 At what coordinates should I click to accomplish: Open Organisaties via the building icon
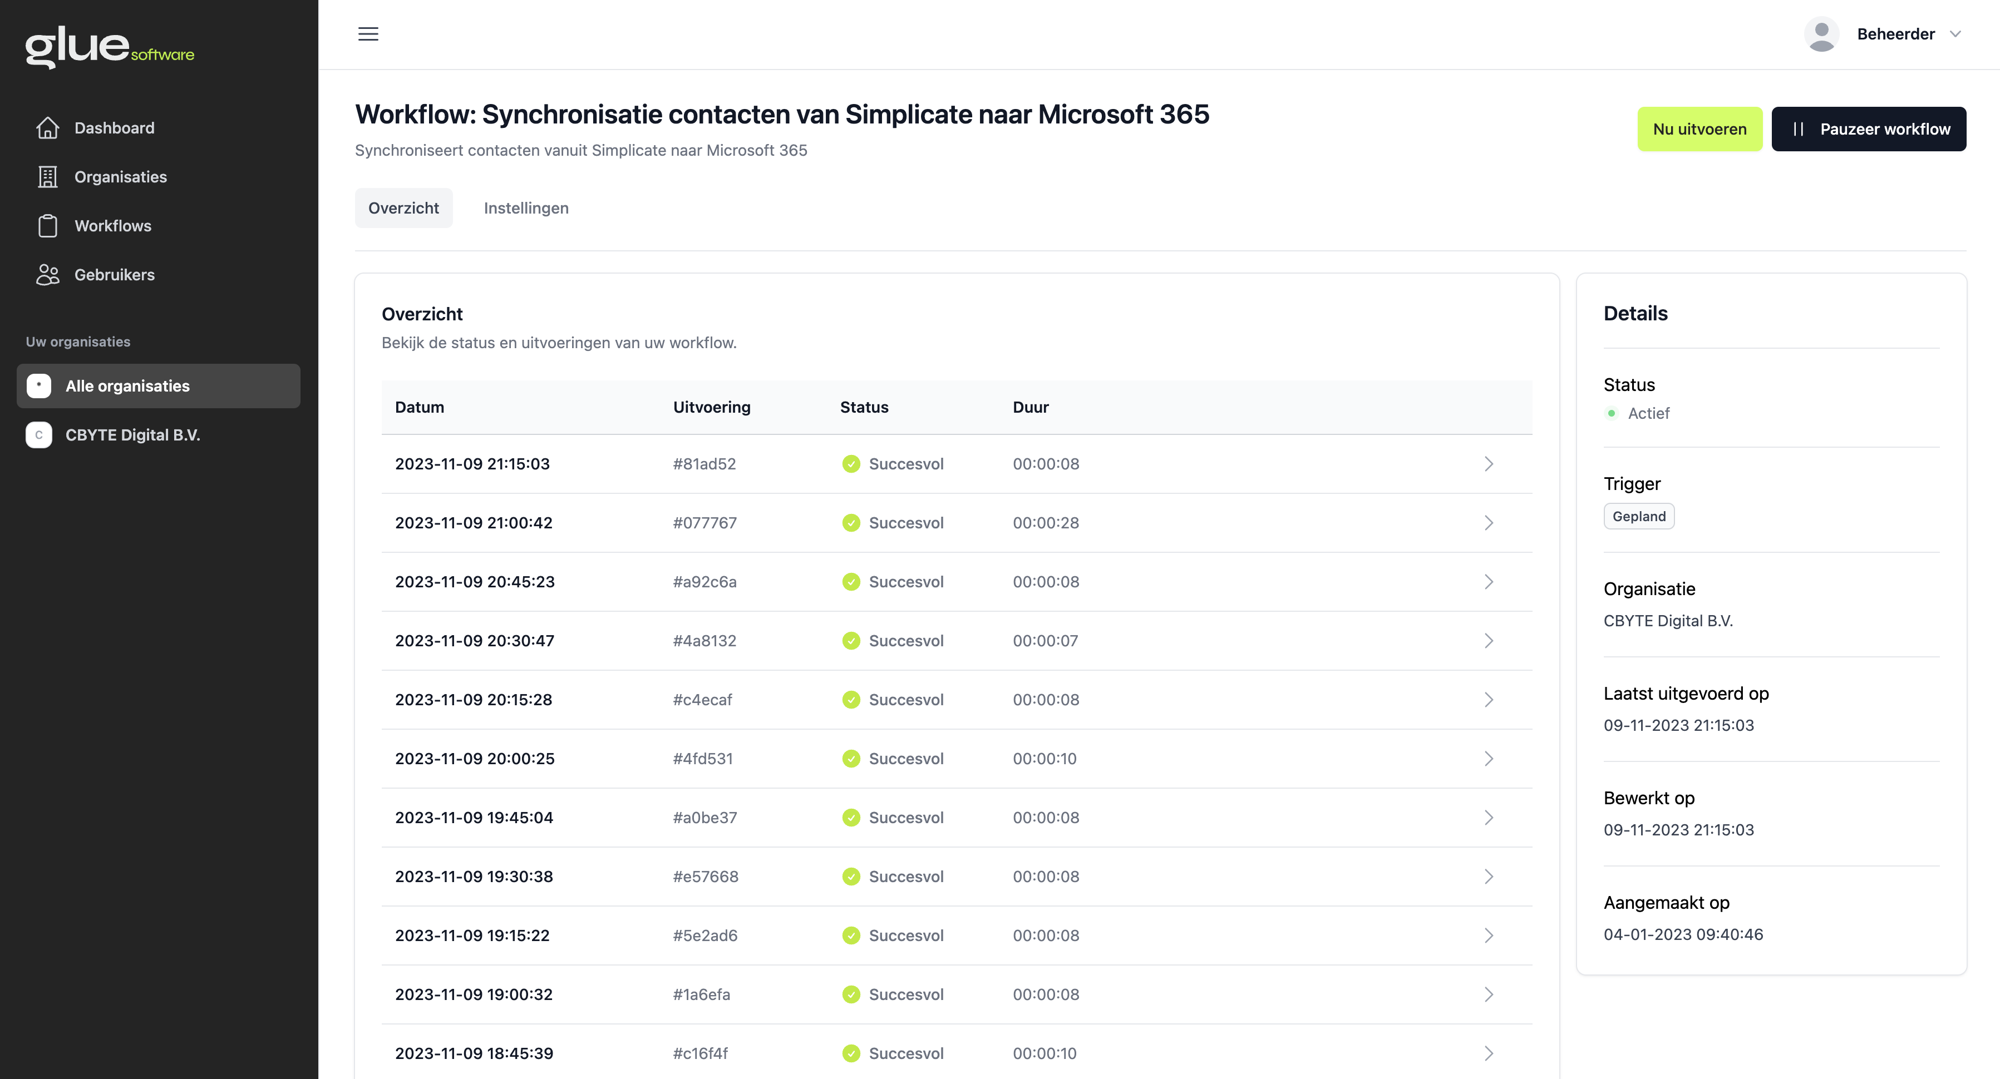coord(47,176)
